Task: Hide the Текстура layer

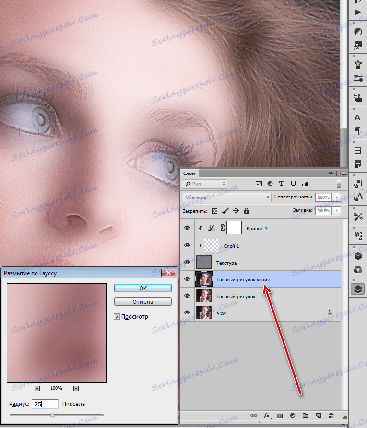Action: (187, 262)
